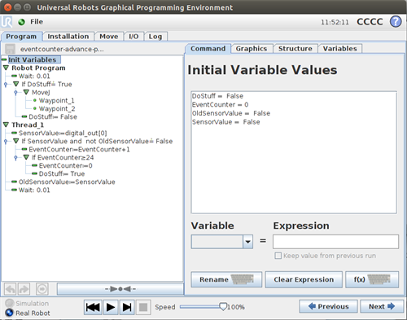Select 'DoStuff = False' in variable list
This screenshot has width=407, height=320.
click(217, 96)
